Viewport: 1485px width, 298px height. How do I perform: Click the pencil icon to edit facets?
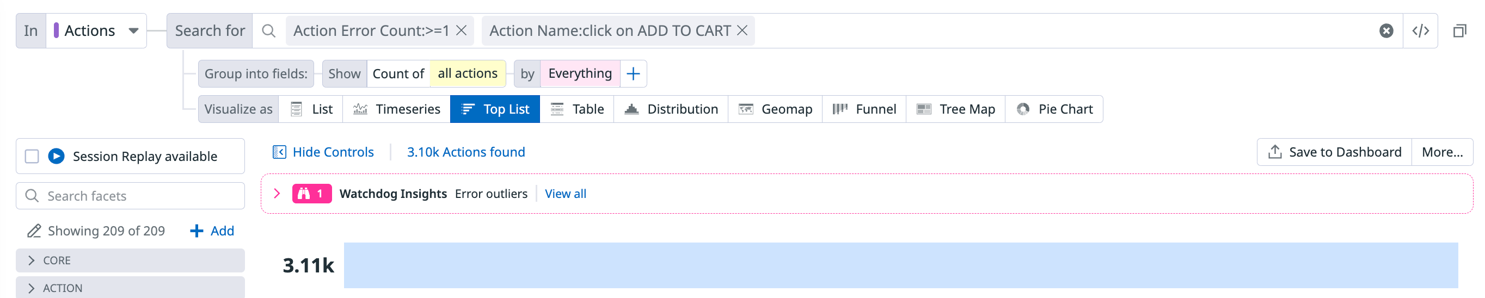[34, 231]
